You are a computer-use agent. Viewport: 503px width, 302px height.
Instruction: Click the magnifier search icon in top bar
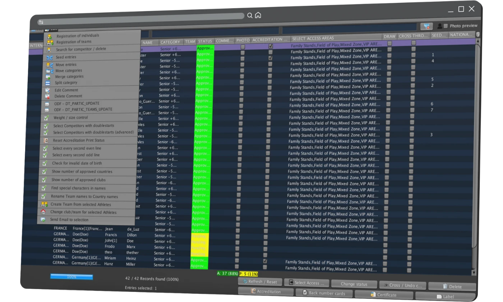[x=250, y=15]
